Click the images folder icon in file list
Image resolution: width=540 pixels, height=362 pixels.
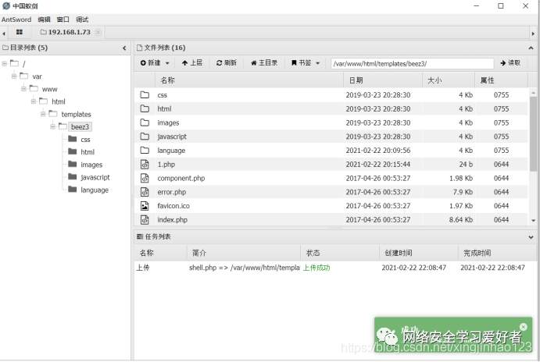(x=145, y=122)
